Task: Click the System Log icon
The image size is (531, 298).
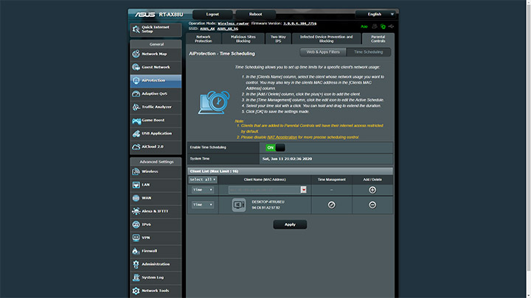Action: (136, 277)
